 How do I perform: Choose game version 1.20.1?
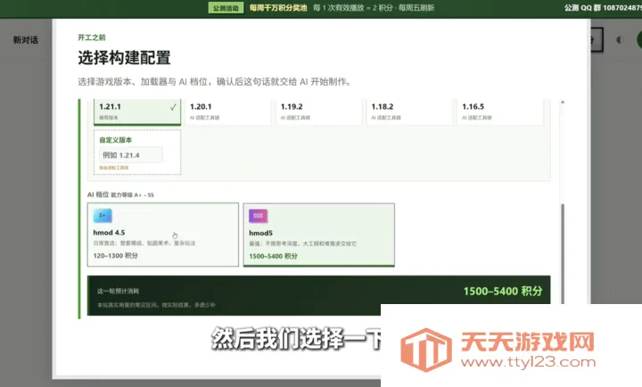click(228, 111)
